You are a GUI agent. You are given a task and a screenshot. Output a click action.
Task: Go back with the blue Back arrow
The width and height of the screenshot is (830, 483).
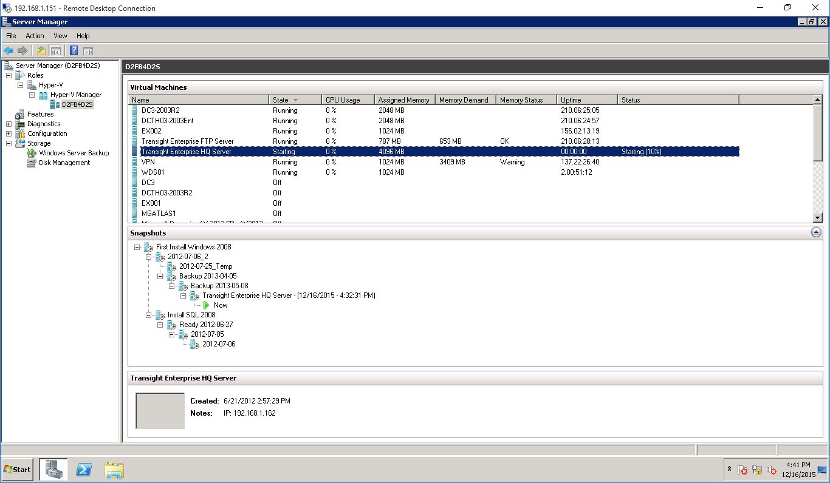[x=9, y=51]
